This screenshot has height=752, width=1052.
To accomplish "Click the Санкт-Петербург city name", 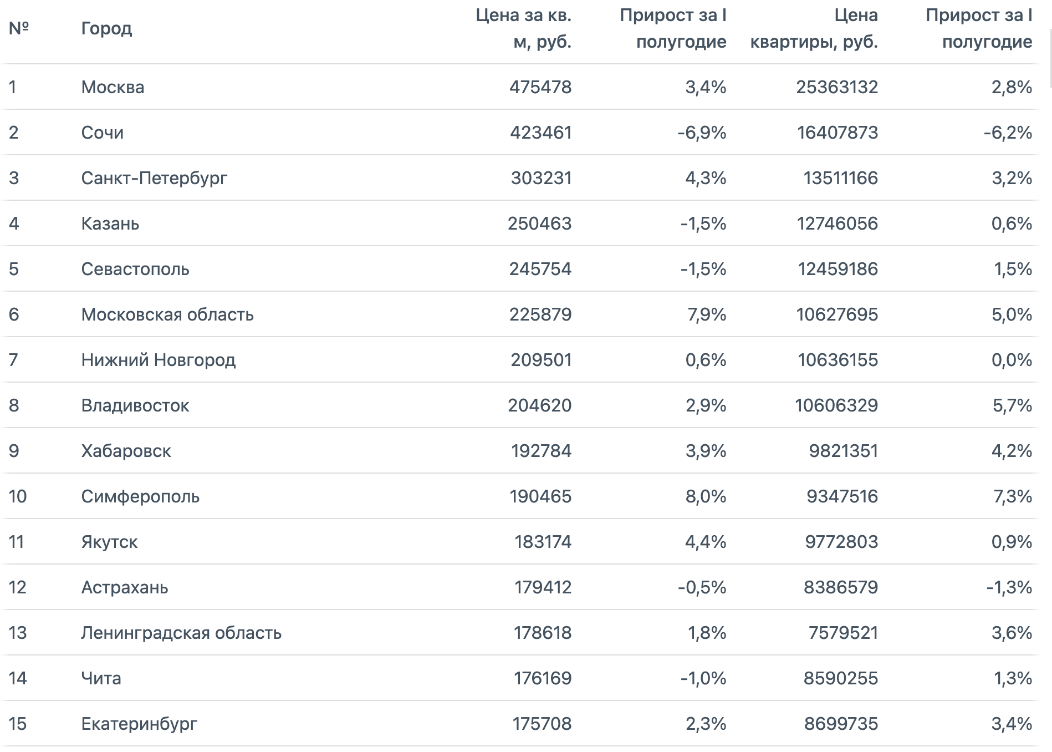I will click(154, 178).
